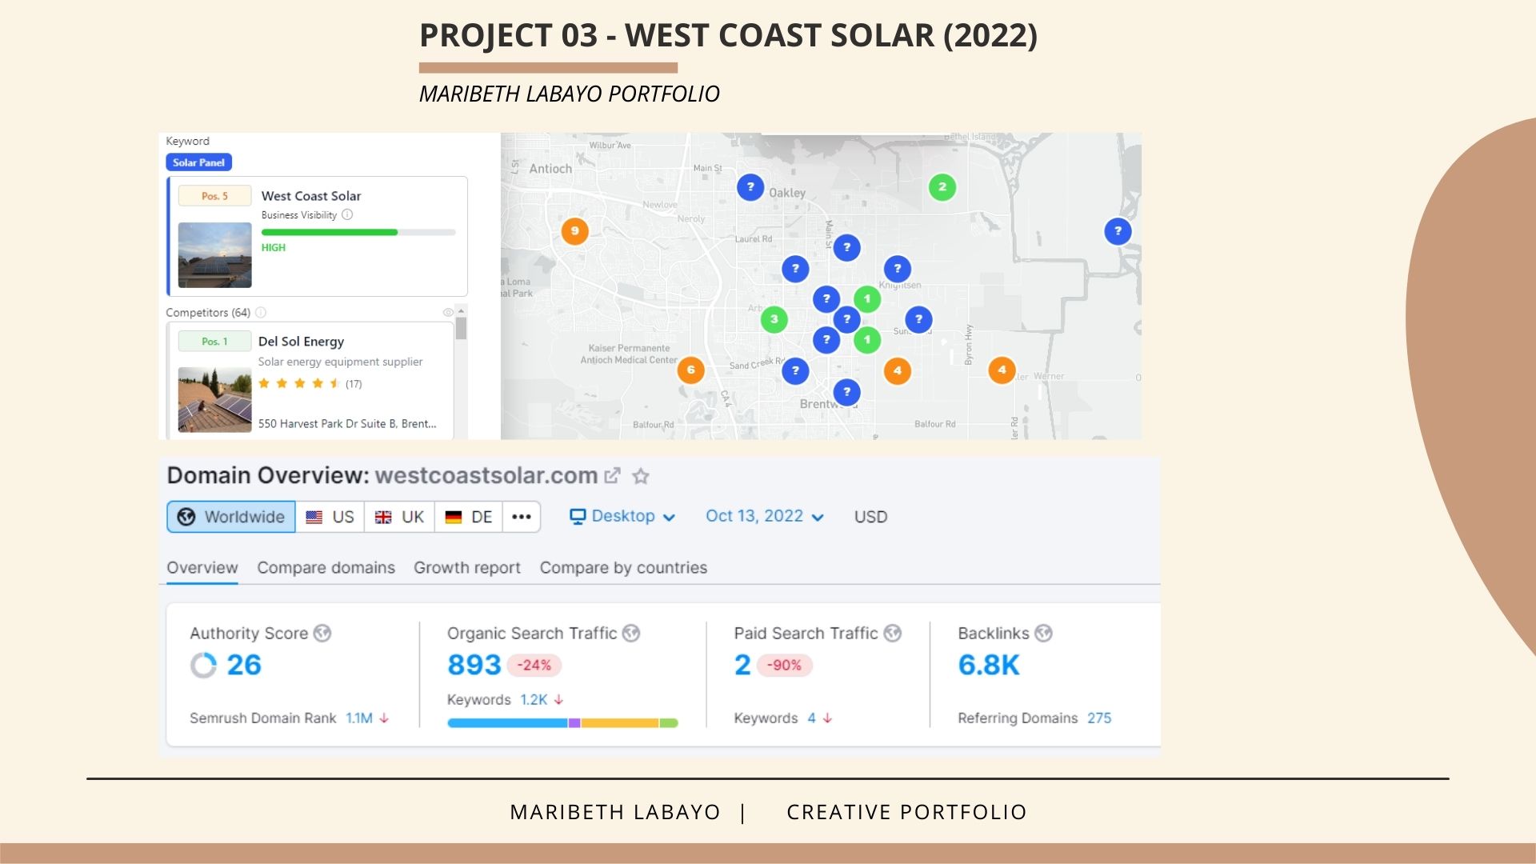Click the globe icon beside Backlinks
1536x864 pixels.
1043,633
